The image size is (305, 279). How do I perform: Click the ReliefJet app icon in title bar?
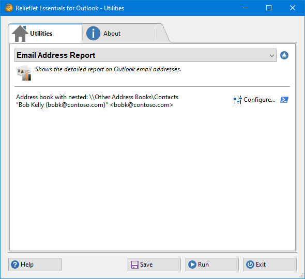(9, 8)
